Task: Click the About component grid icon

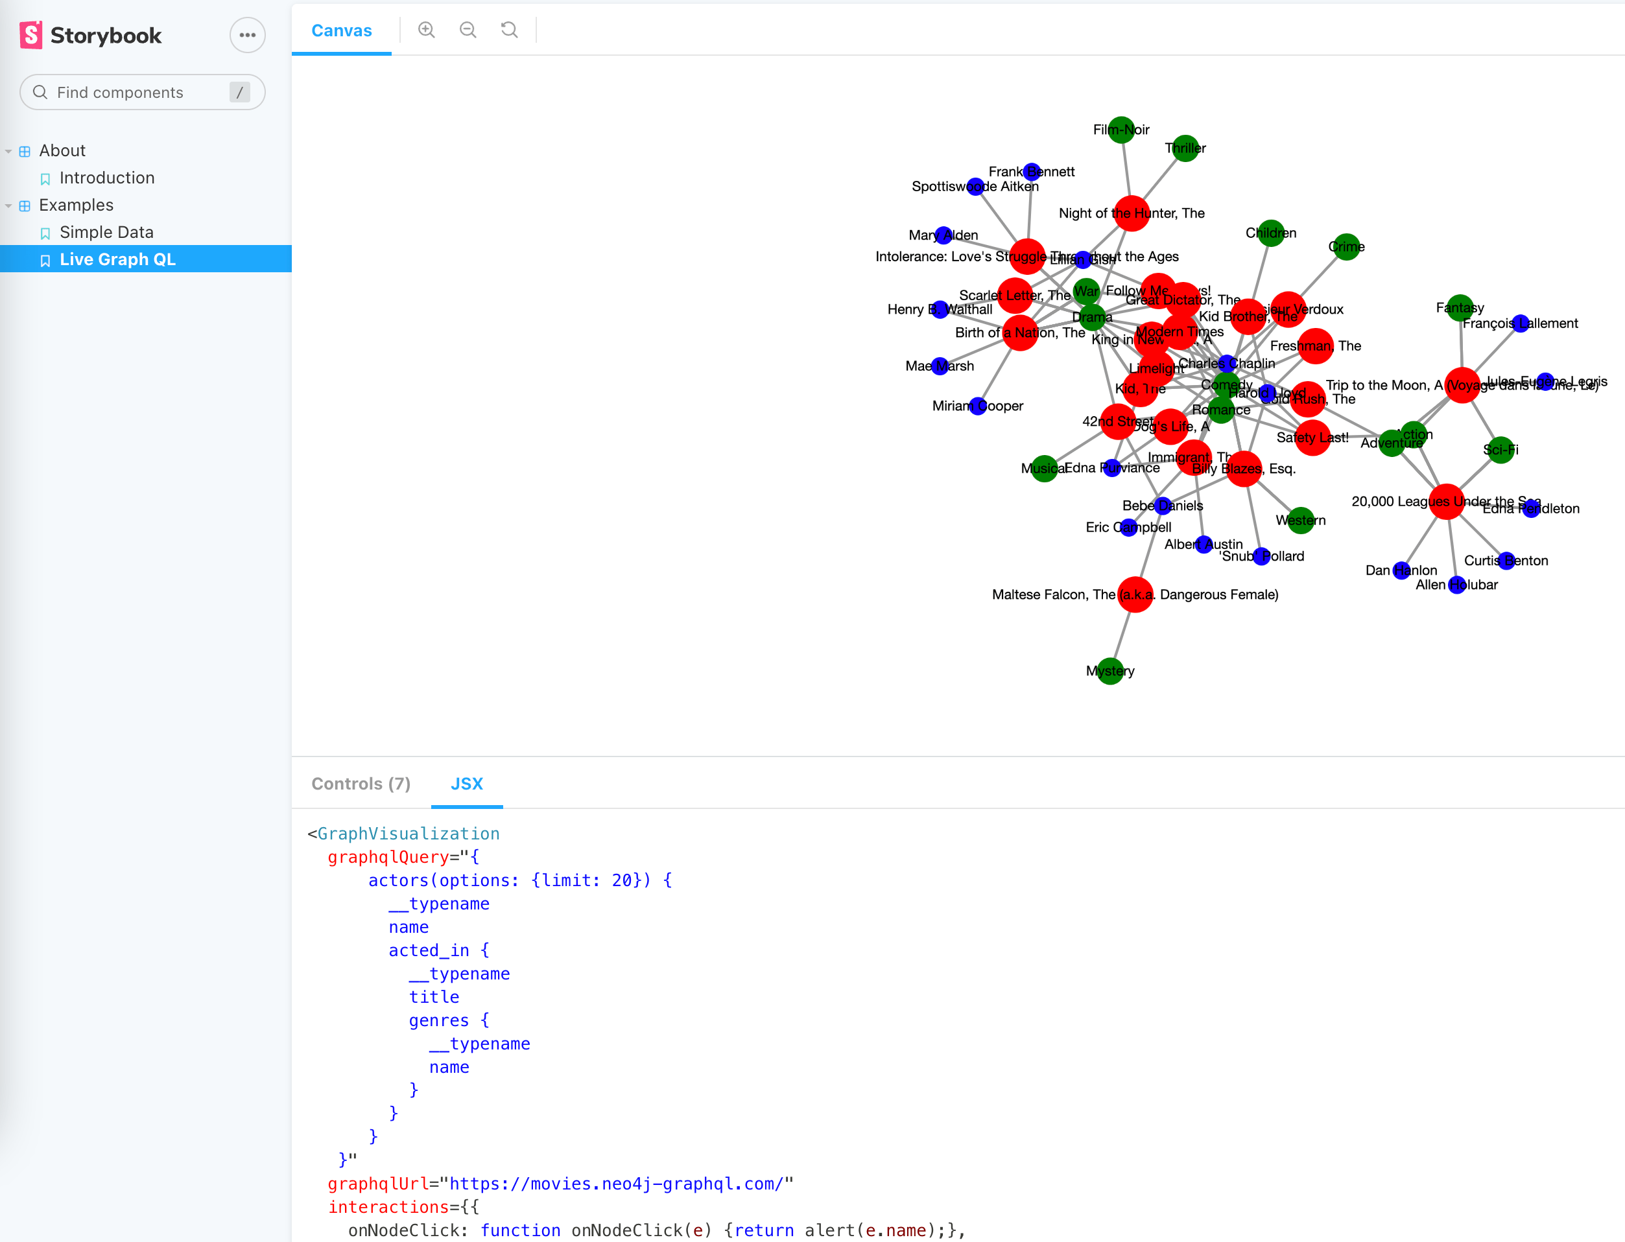Action: (25, 151)
